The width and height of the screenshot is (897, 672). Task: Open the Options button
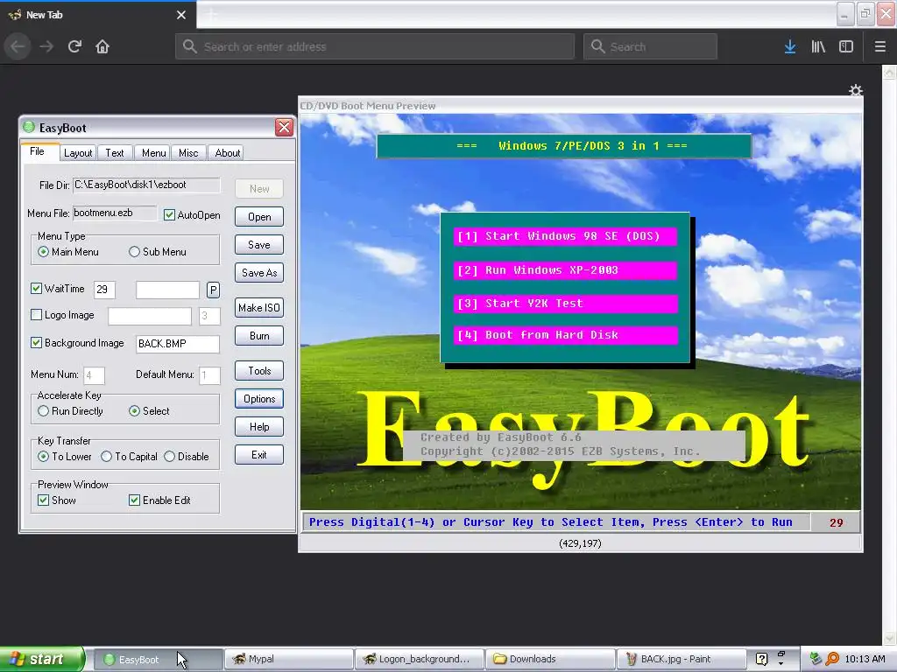[259, 399]
